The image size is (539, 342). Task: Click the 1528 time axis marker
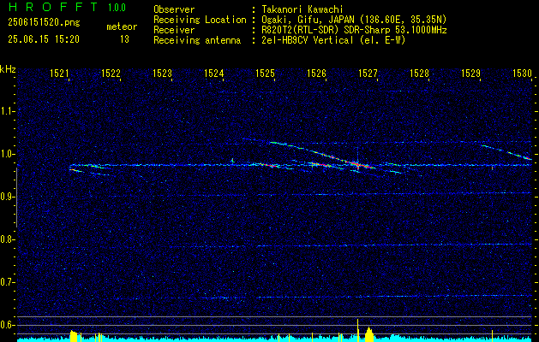[x=420, y=73]
